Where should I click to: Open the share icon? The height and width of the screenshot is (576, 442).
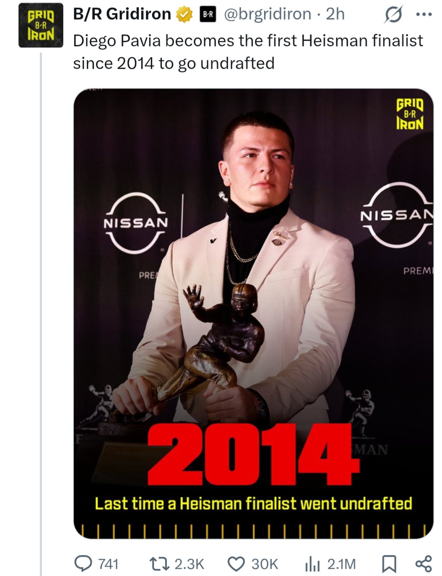pyautogui.click(x=423, y=563)
